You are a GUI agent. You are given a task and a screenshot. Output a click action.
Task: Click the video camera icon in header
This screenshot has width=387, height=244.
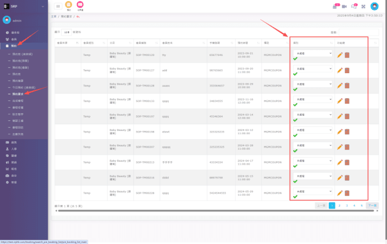(344, 6)
